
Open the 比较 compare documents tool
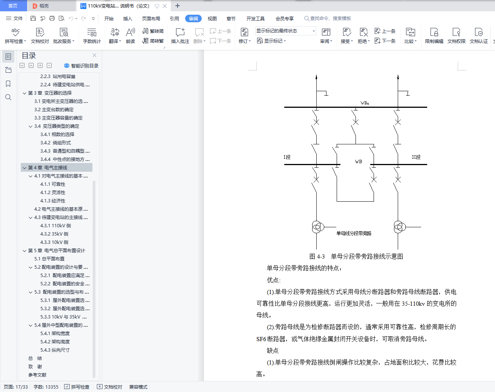point(411,36)
